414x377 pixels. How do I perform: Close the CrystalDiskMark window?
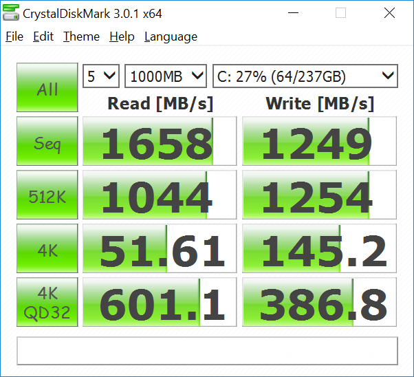(389, 12)
